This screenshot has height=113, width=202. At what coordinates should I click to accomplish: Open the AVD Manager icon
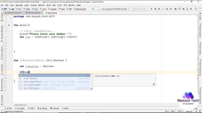[x=187, y=9]
